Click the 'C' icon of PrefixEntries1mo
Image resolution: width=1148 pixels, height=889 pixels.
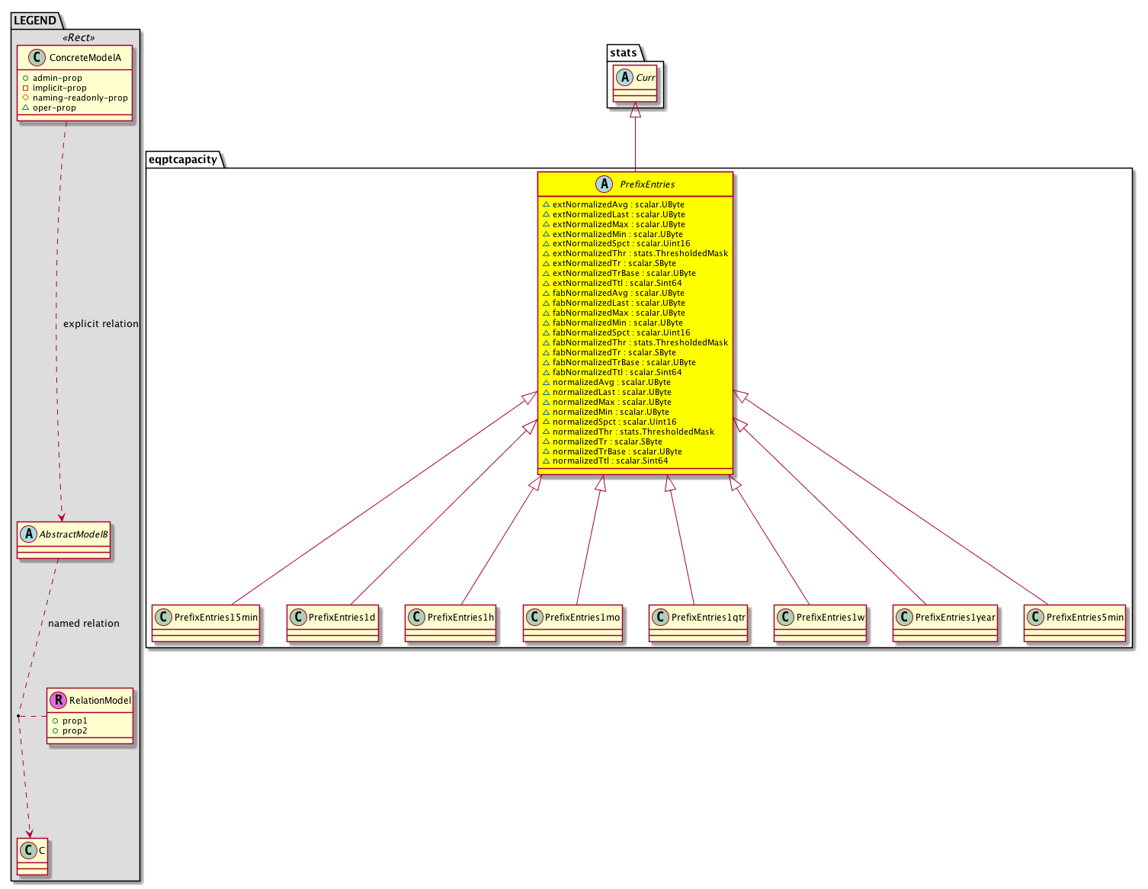pos(534,618)
